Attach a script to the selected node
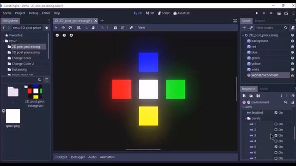Viewport: 296px width, 166px height. point(293,28)
